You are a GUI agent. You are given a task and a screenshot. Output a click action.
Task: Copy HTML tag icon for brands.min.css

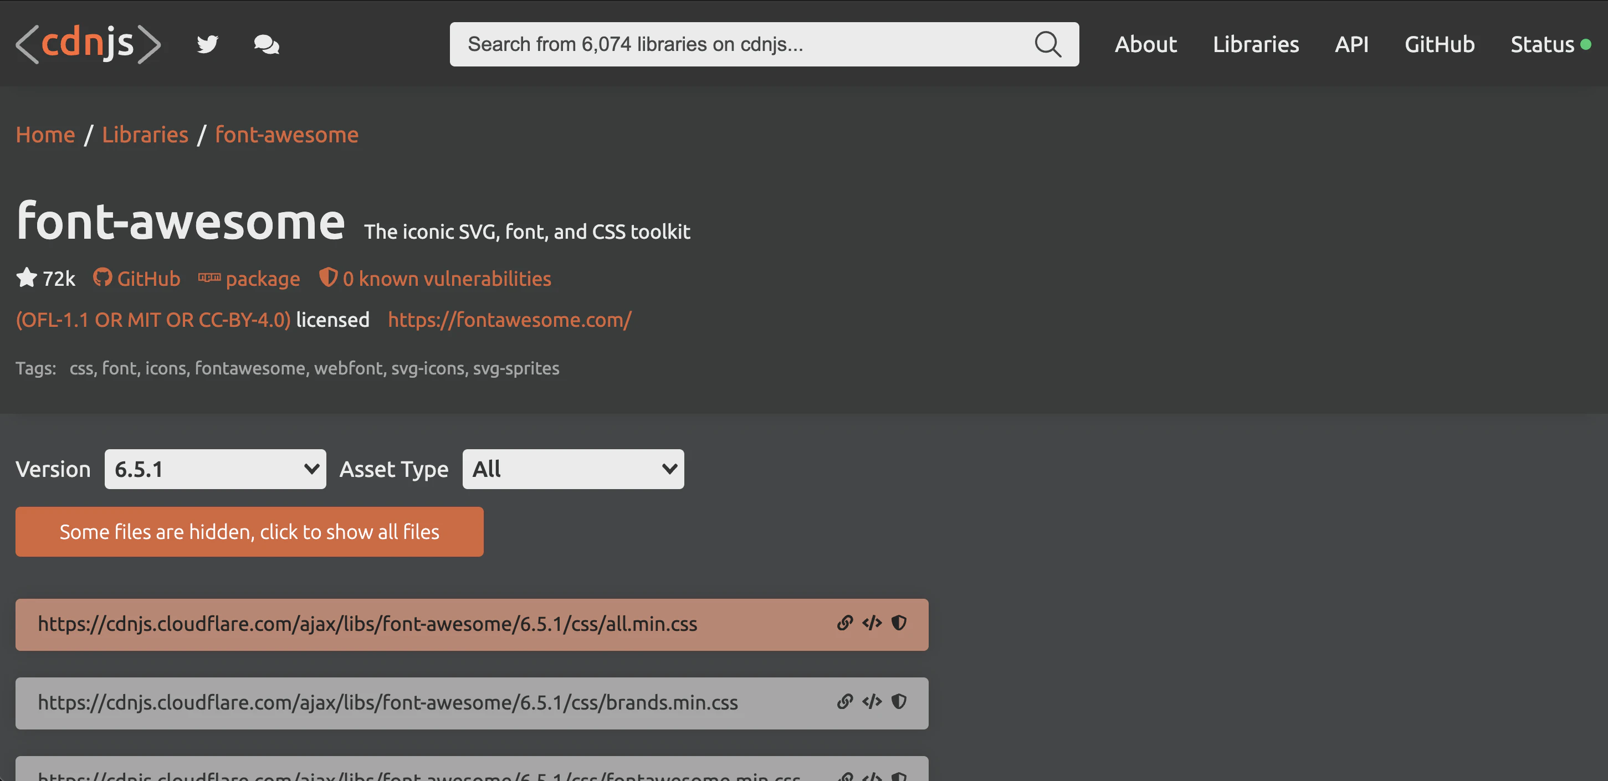(872, 702)
